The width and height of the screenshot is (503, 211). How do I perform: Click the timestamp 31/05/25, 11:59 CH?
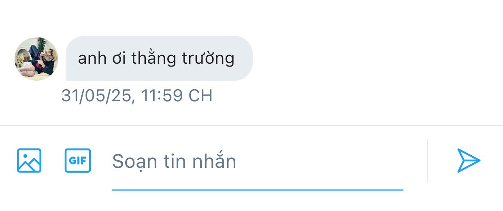(x=137, y=96)
